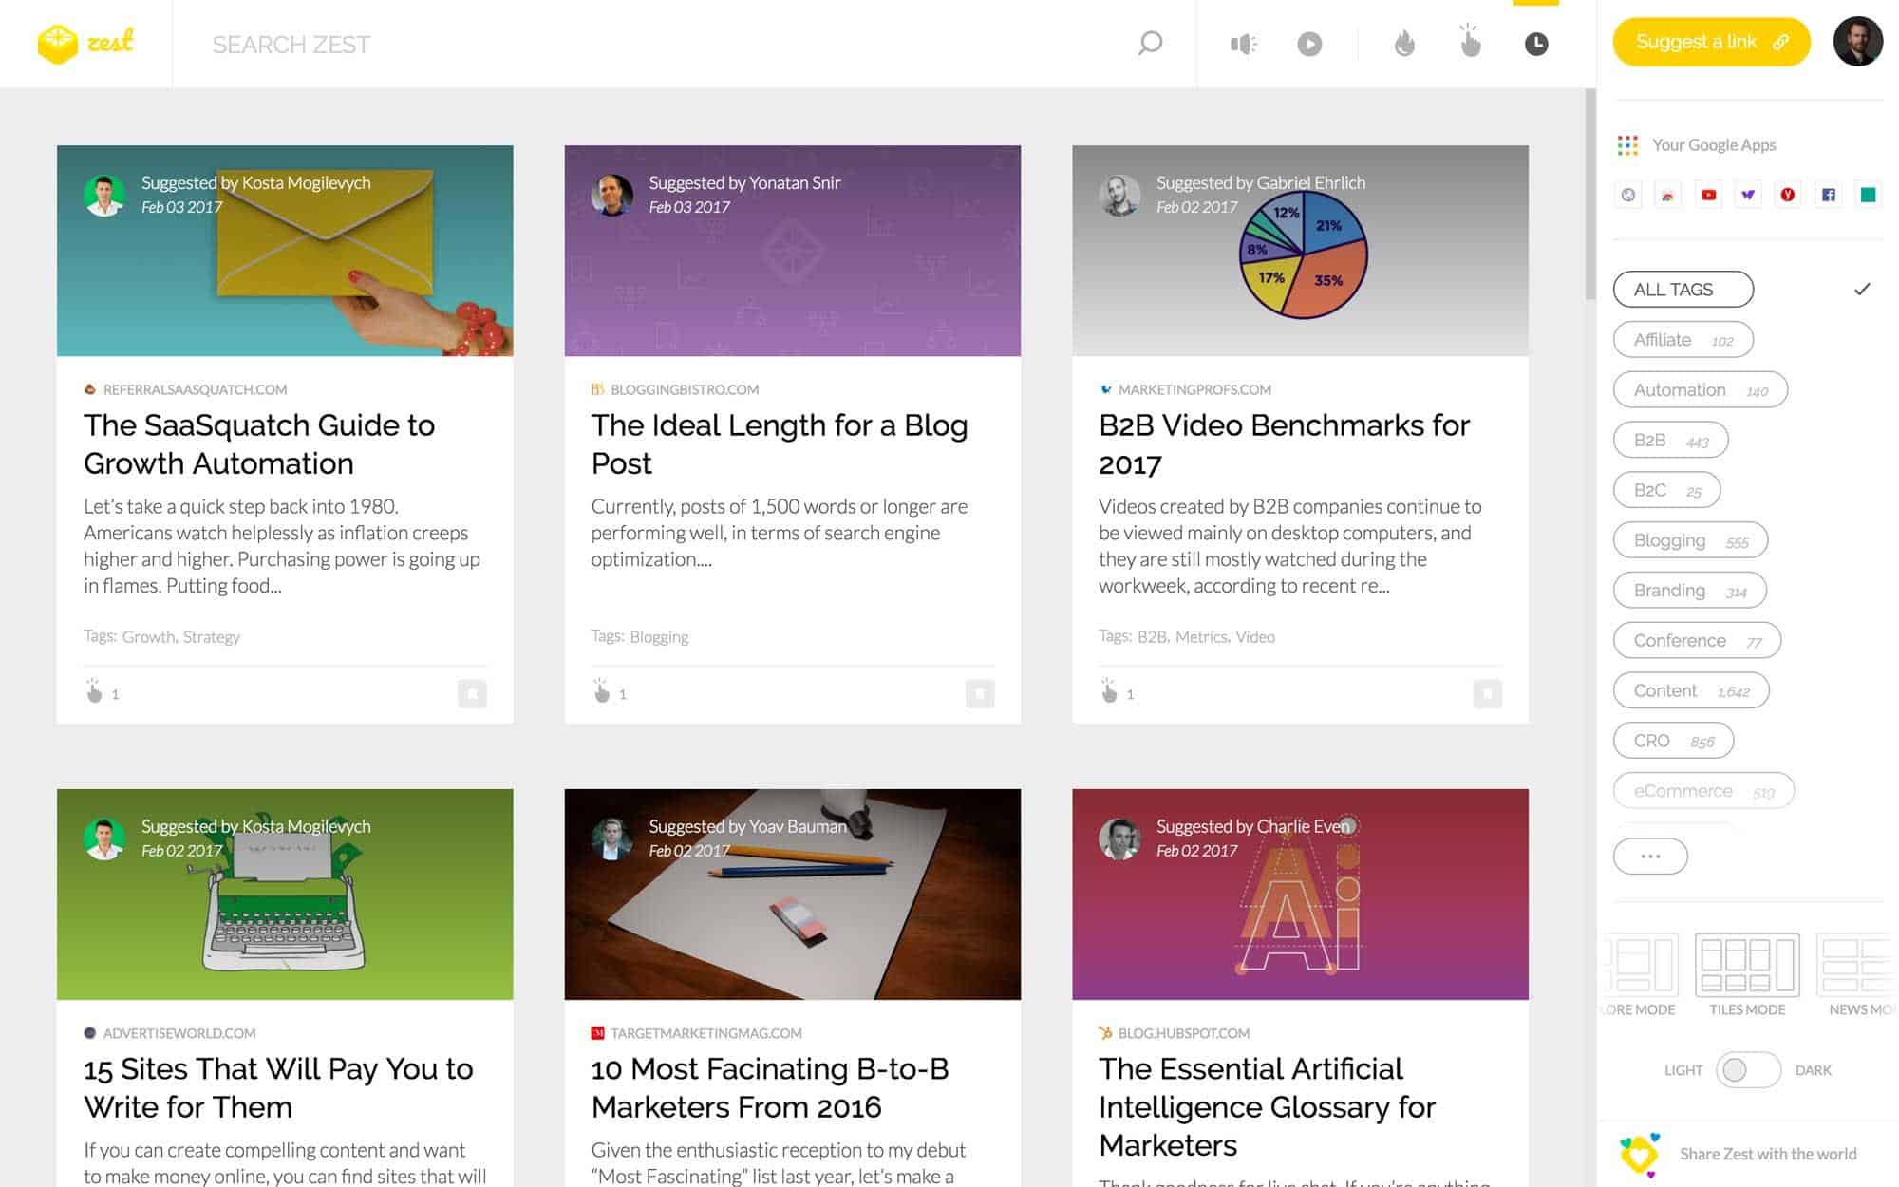The image size is (1899, 1187).
Task: Open the green square shortcut icon
Action: click(1868, 195)
